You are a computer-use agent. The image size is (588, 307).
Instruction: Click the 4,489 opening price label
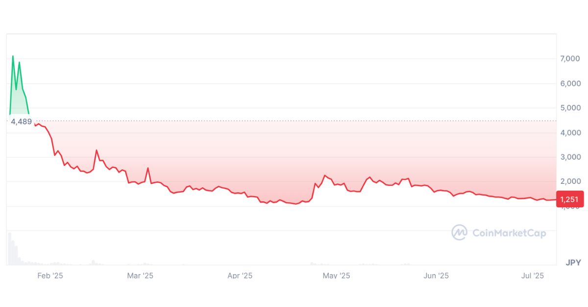coord(22,122)
